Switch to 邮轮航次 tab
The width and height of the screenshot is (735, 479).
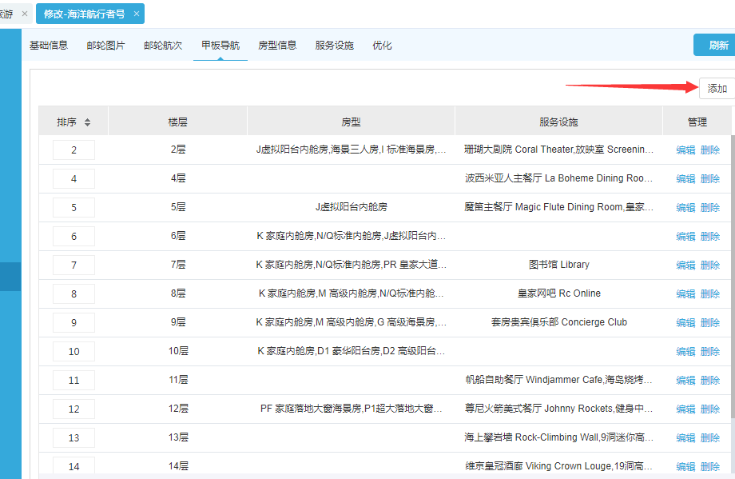(x=163, y=46)
